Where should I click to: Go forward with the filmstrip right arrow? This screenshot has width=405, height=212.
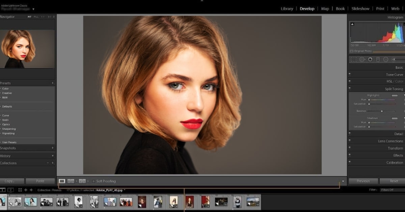click(31, 190)
